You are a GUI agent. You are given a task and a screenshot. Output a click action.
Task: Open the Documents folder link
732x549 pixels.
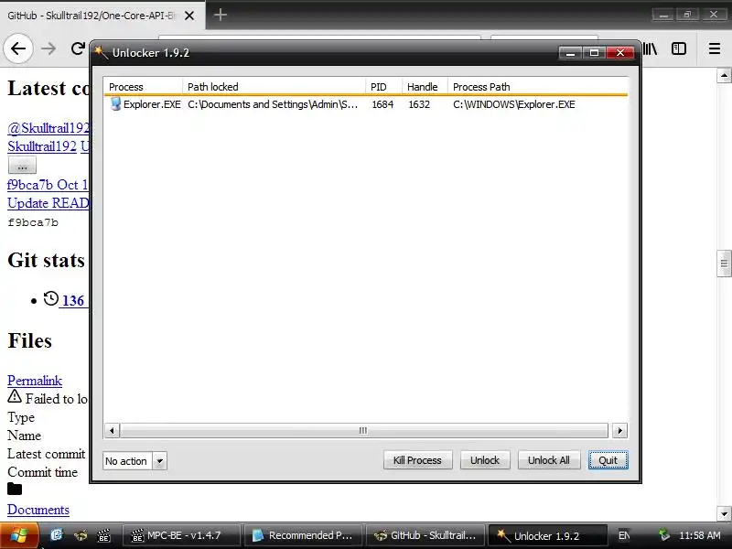[38, 510]
